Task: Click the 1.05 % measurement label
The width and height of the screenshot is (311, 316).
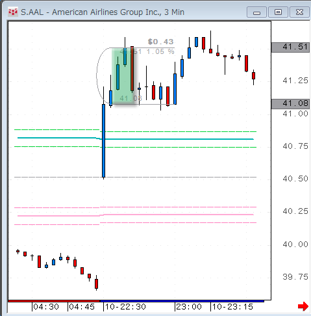Action: pos(160,51)
